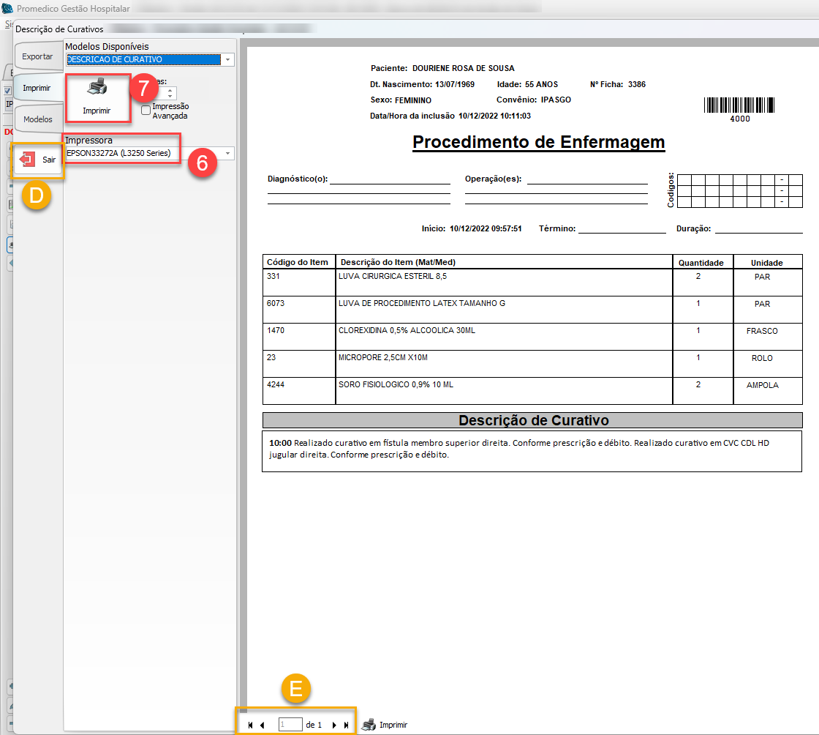Screen dimensions: 819x735
Task: Decrease the copies count with the down arrow
Action: pyautogui.click(x=170, y=96)
